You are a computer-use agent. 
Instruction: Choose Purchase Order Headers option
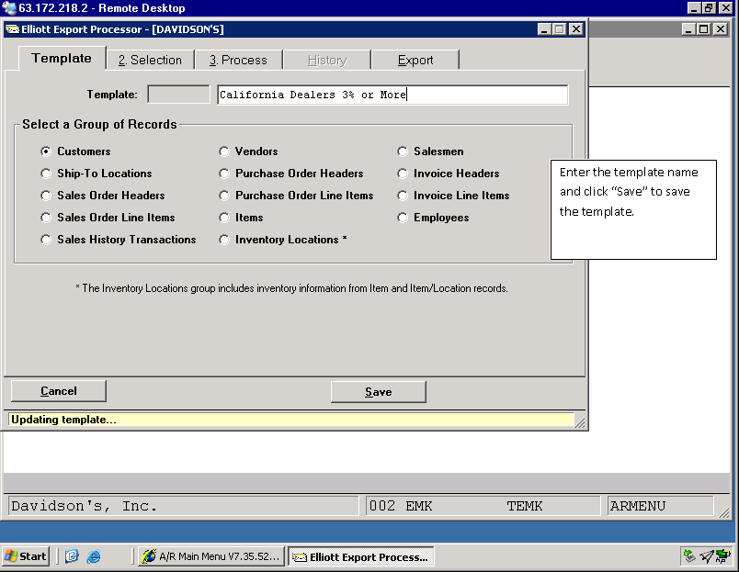tap(224, 174)
